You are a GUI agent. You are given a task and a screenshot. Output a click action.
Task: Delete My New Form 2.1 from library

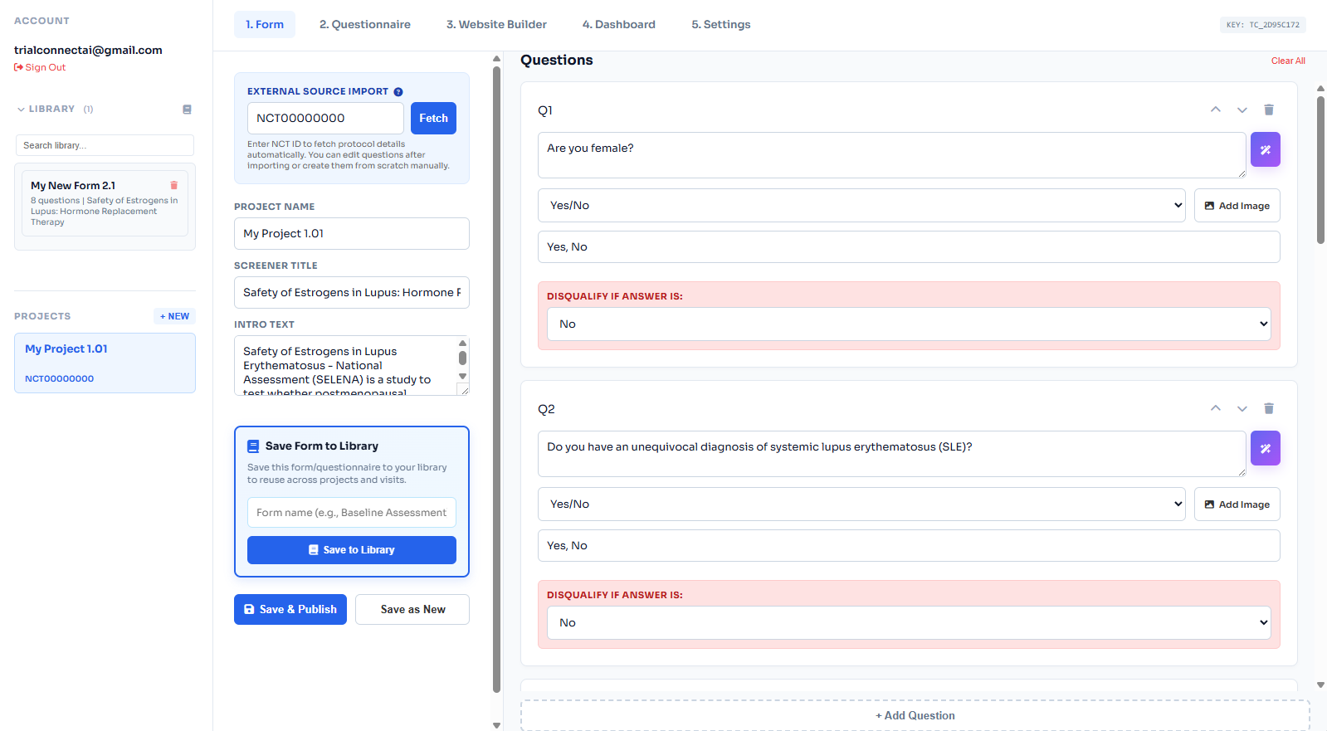pyautogui.click(x=173, y=185)
